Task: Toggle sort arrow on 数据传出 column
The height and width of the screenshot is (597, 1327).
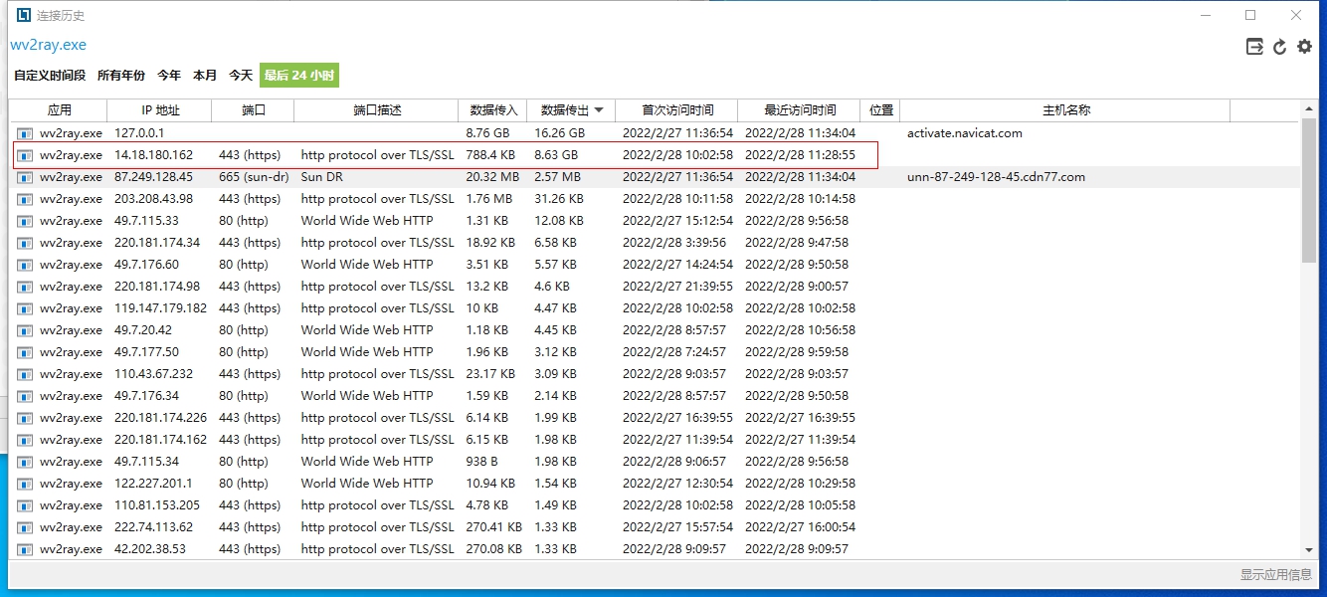Action: 599,110
